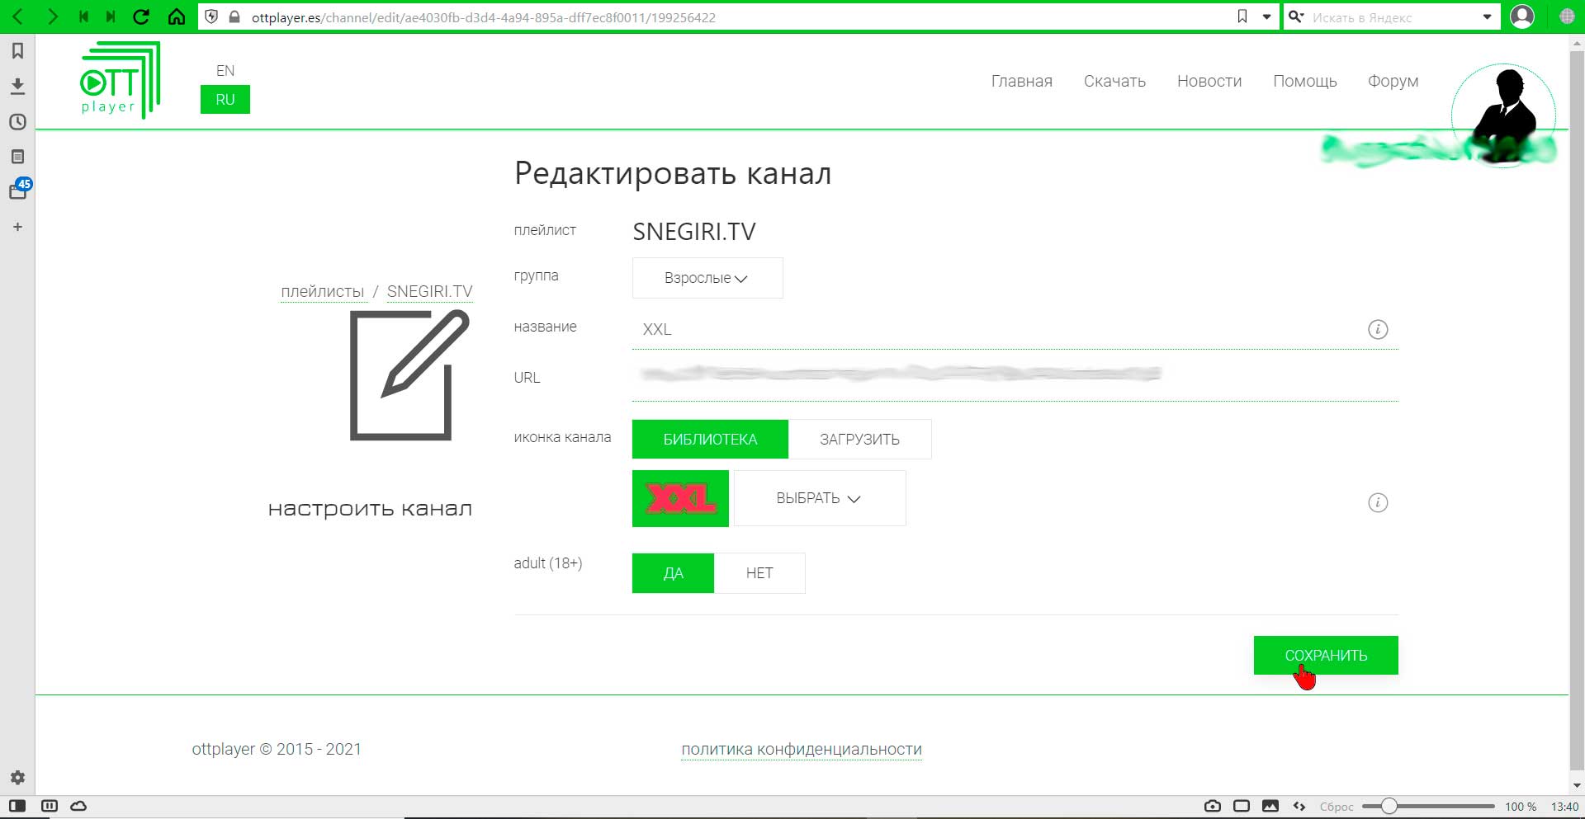Open the address bar dropdown arrow
The width and height of the screenshot is (1585, 819).
(1266, 16)
